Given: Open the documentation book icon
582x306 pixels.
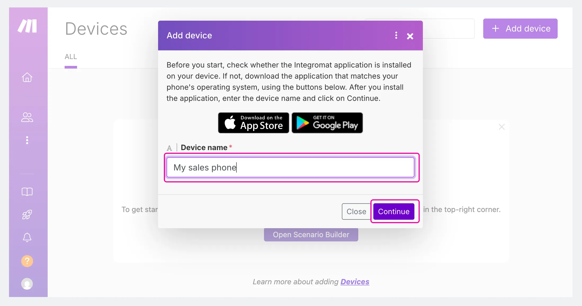Looking at the screenshot, I should pyautogui.click(x=27, y=192).
